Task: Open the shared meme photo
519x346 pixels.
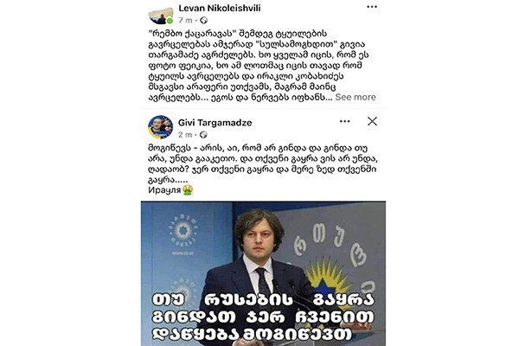Action: (x=263, y=273)
